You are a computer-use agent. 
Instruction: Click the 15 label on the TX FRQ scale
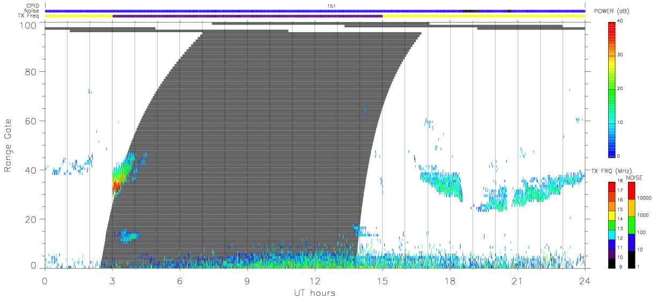620,209
